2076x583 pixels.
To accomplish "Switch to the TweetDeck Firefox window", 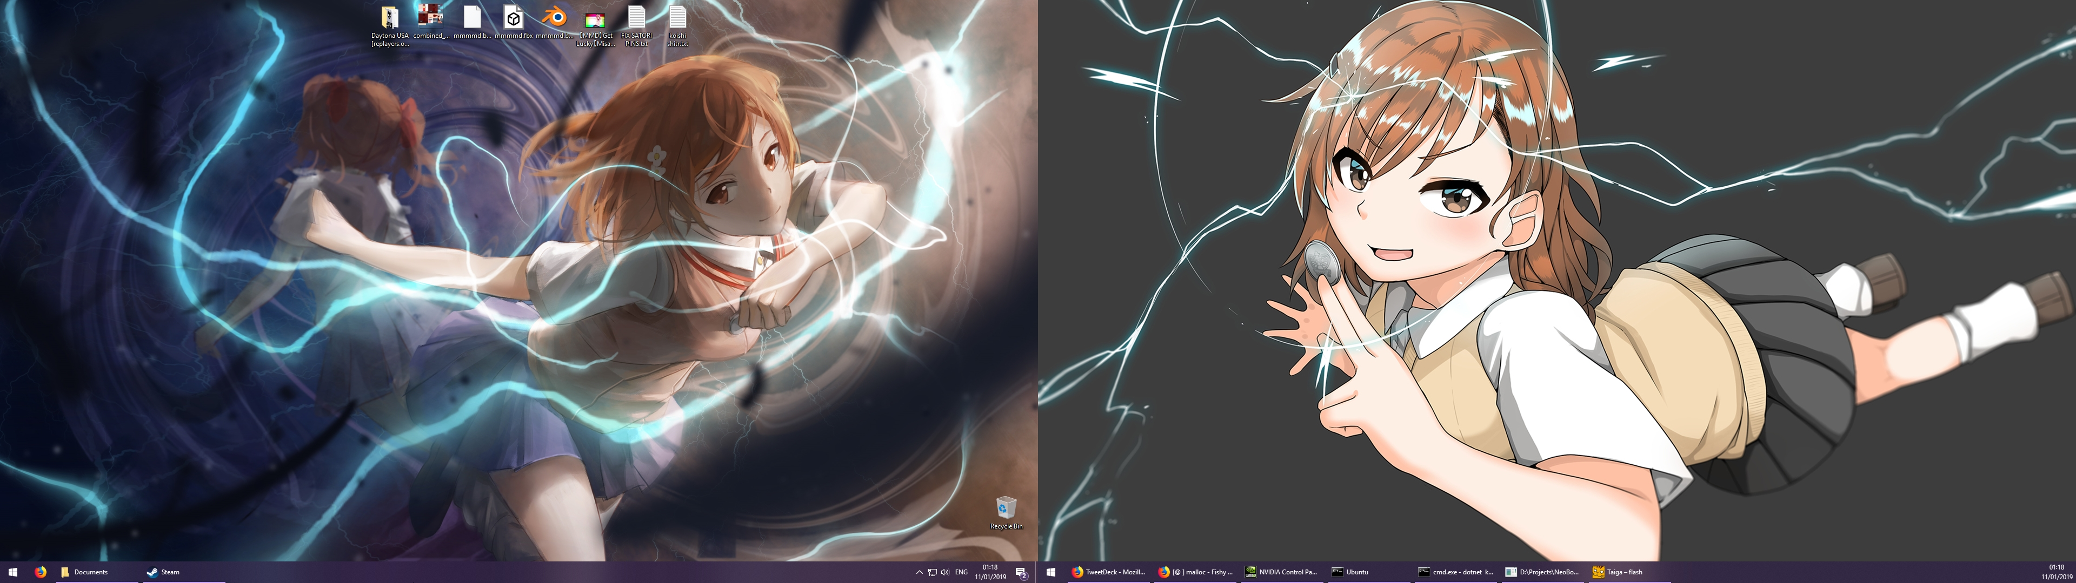I will pos(1108,573).
